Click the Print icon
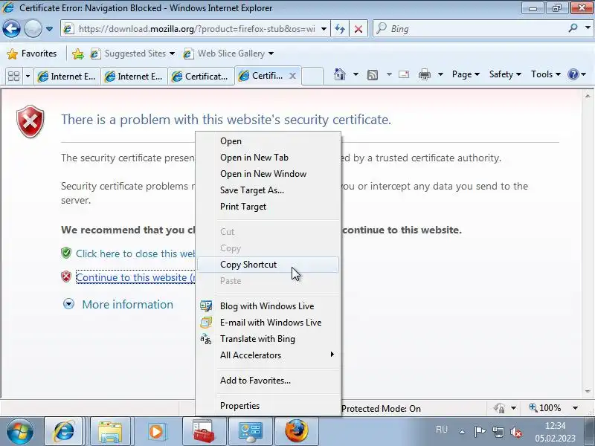This screenshot has width=595, height=446. coord(424,74)
